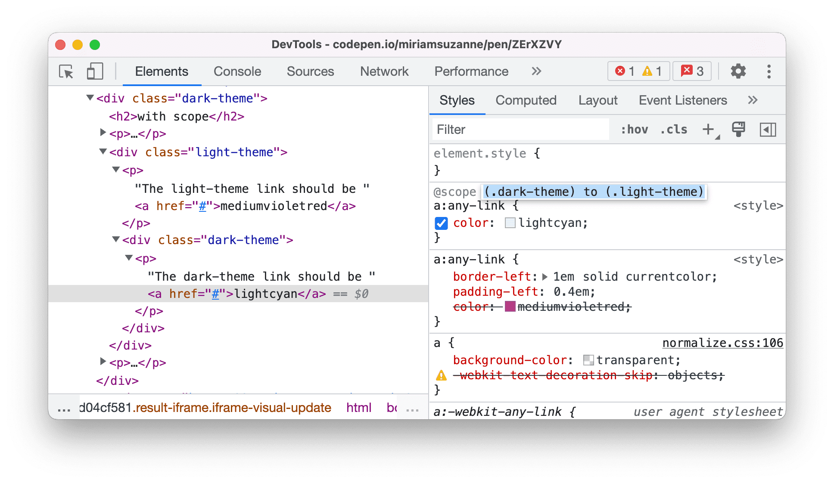Screen dimensions: 834x483
Task: Click the save stylesheet icon
Action: (738, 130)
